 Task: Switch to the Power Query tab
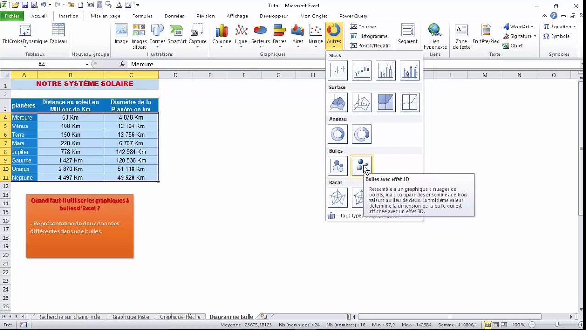click(353, 16)
